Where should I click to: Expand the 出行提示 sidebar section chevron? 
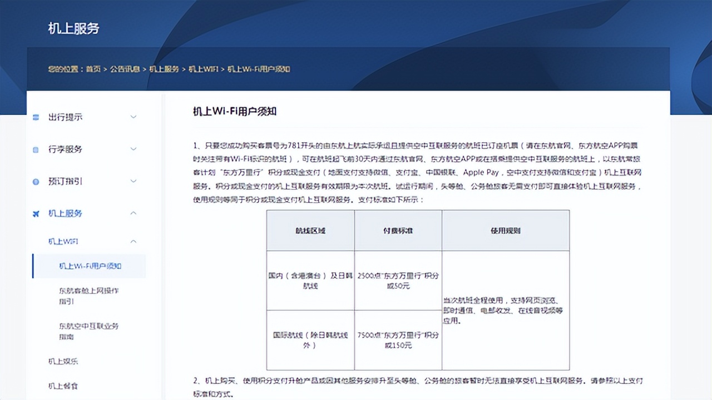point(133,117)
